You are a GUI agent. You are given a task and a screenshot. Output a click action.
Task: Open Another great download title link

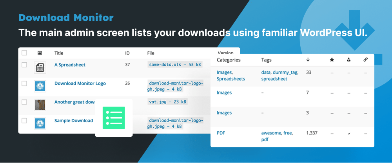pyautogui.click(x=75, y=102)
